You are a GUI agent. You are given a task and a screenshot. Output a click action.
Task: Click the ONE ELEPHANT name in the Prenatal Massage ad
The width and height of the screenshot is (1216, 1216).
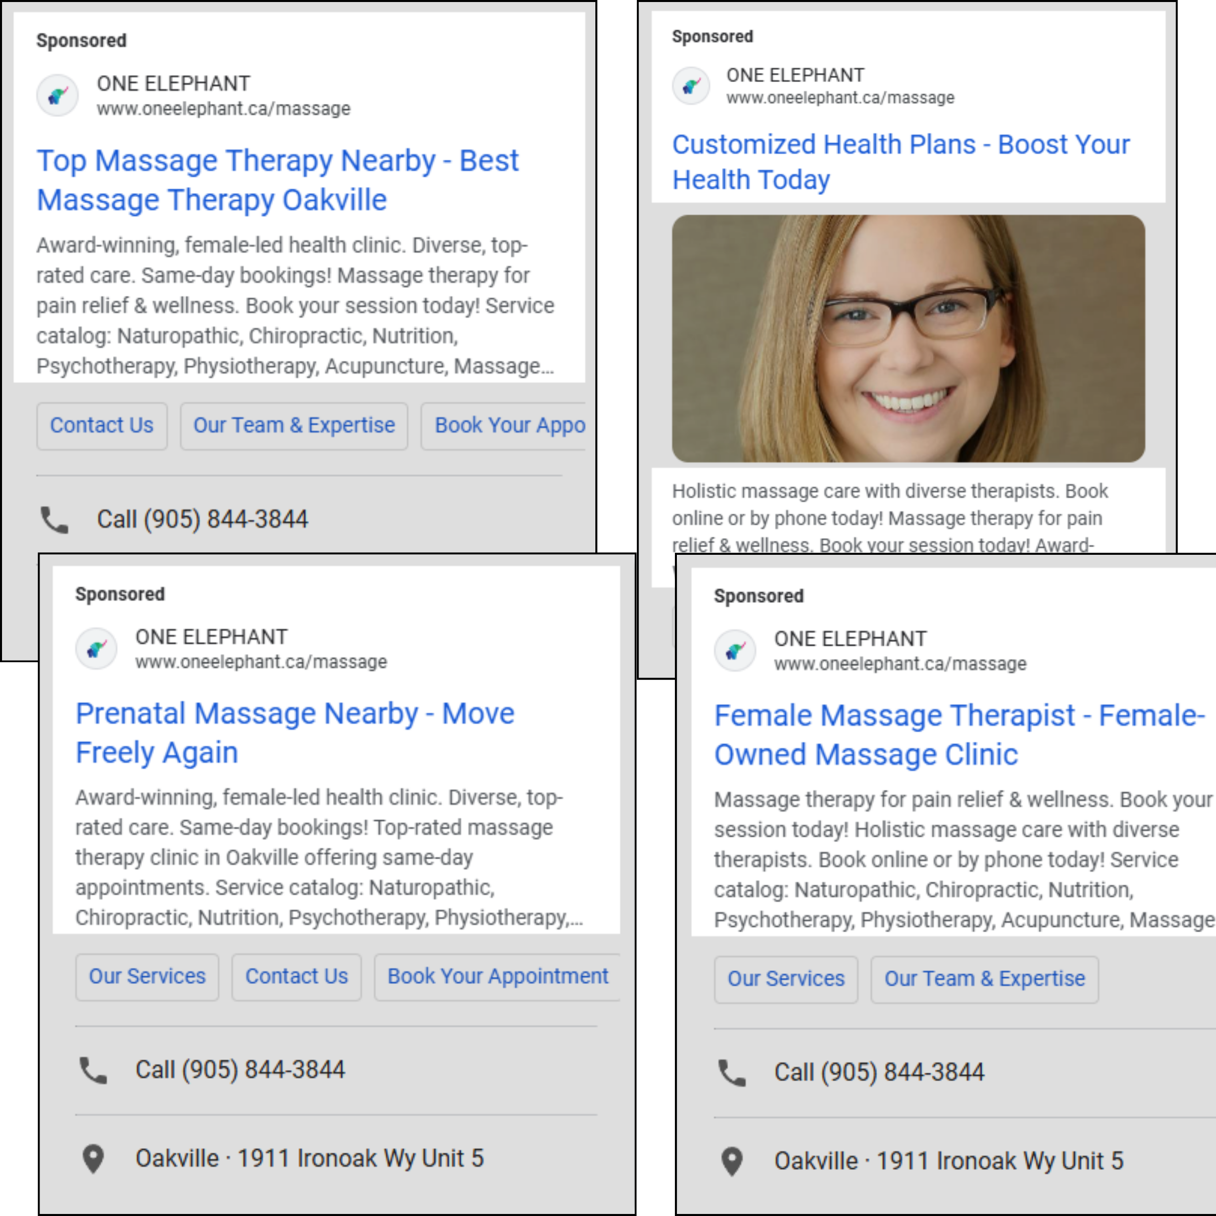(211, 637)
